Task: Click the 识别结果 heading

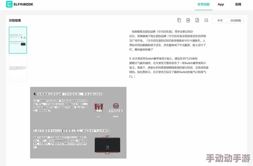Action: pyautogui.click(x=15, y=20)
